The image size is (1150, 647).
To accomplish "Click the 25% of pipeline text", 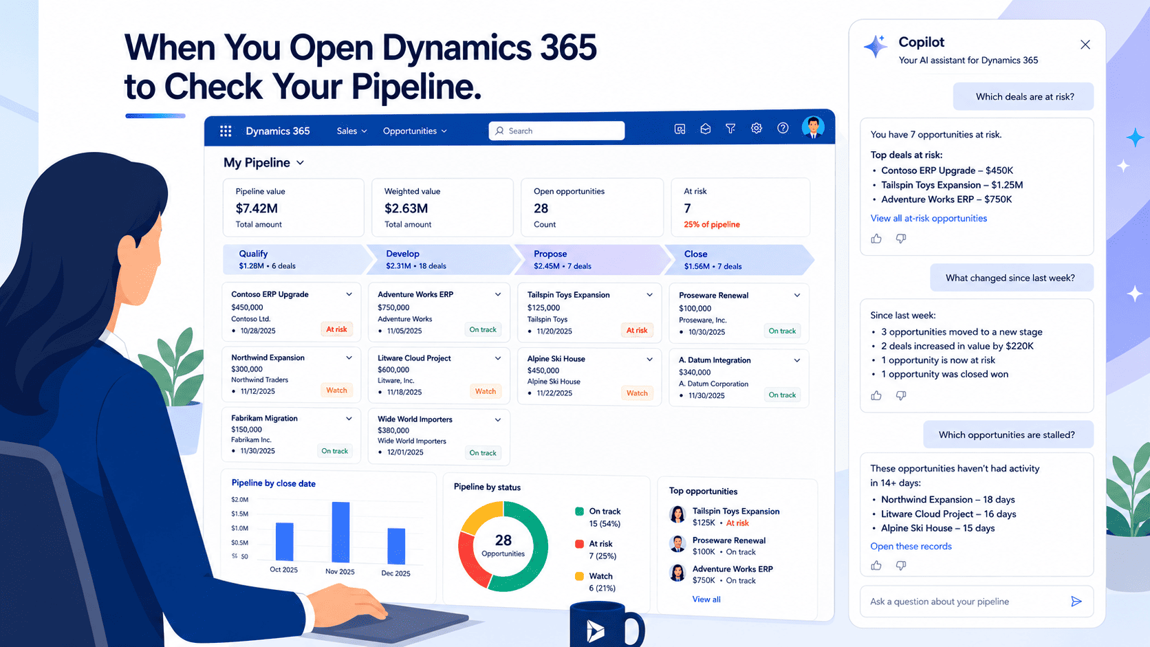I will (712, 224).
